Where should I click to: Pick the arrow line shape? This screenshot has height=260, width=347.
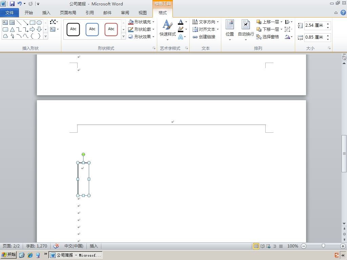[x=26, y=23]
